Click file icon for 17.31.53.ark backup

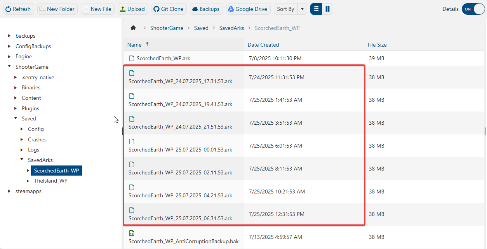pyautogui.click(x=131, y=73)
